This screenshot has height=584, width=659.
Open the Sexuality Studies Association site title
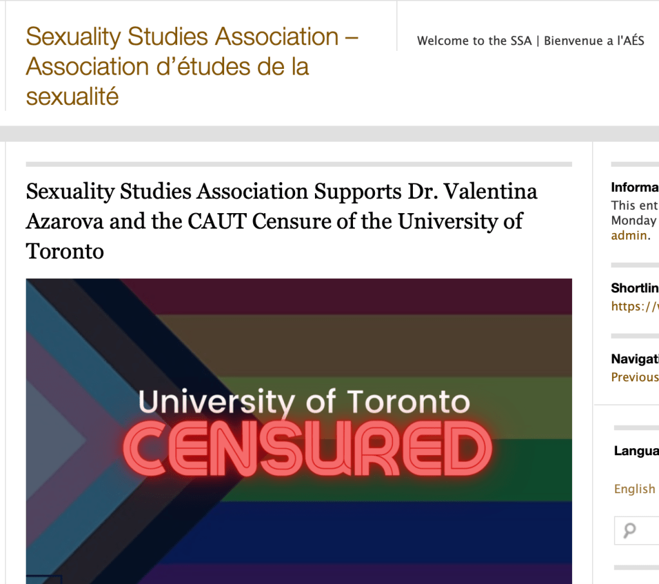(x=192, y=66)
